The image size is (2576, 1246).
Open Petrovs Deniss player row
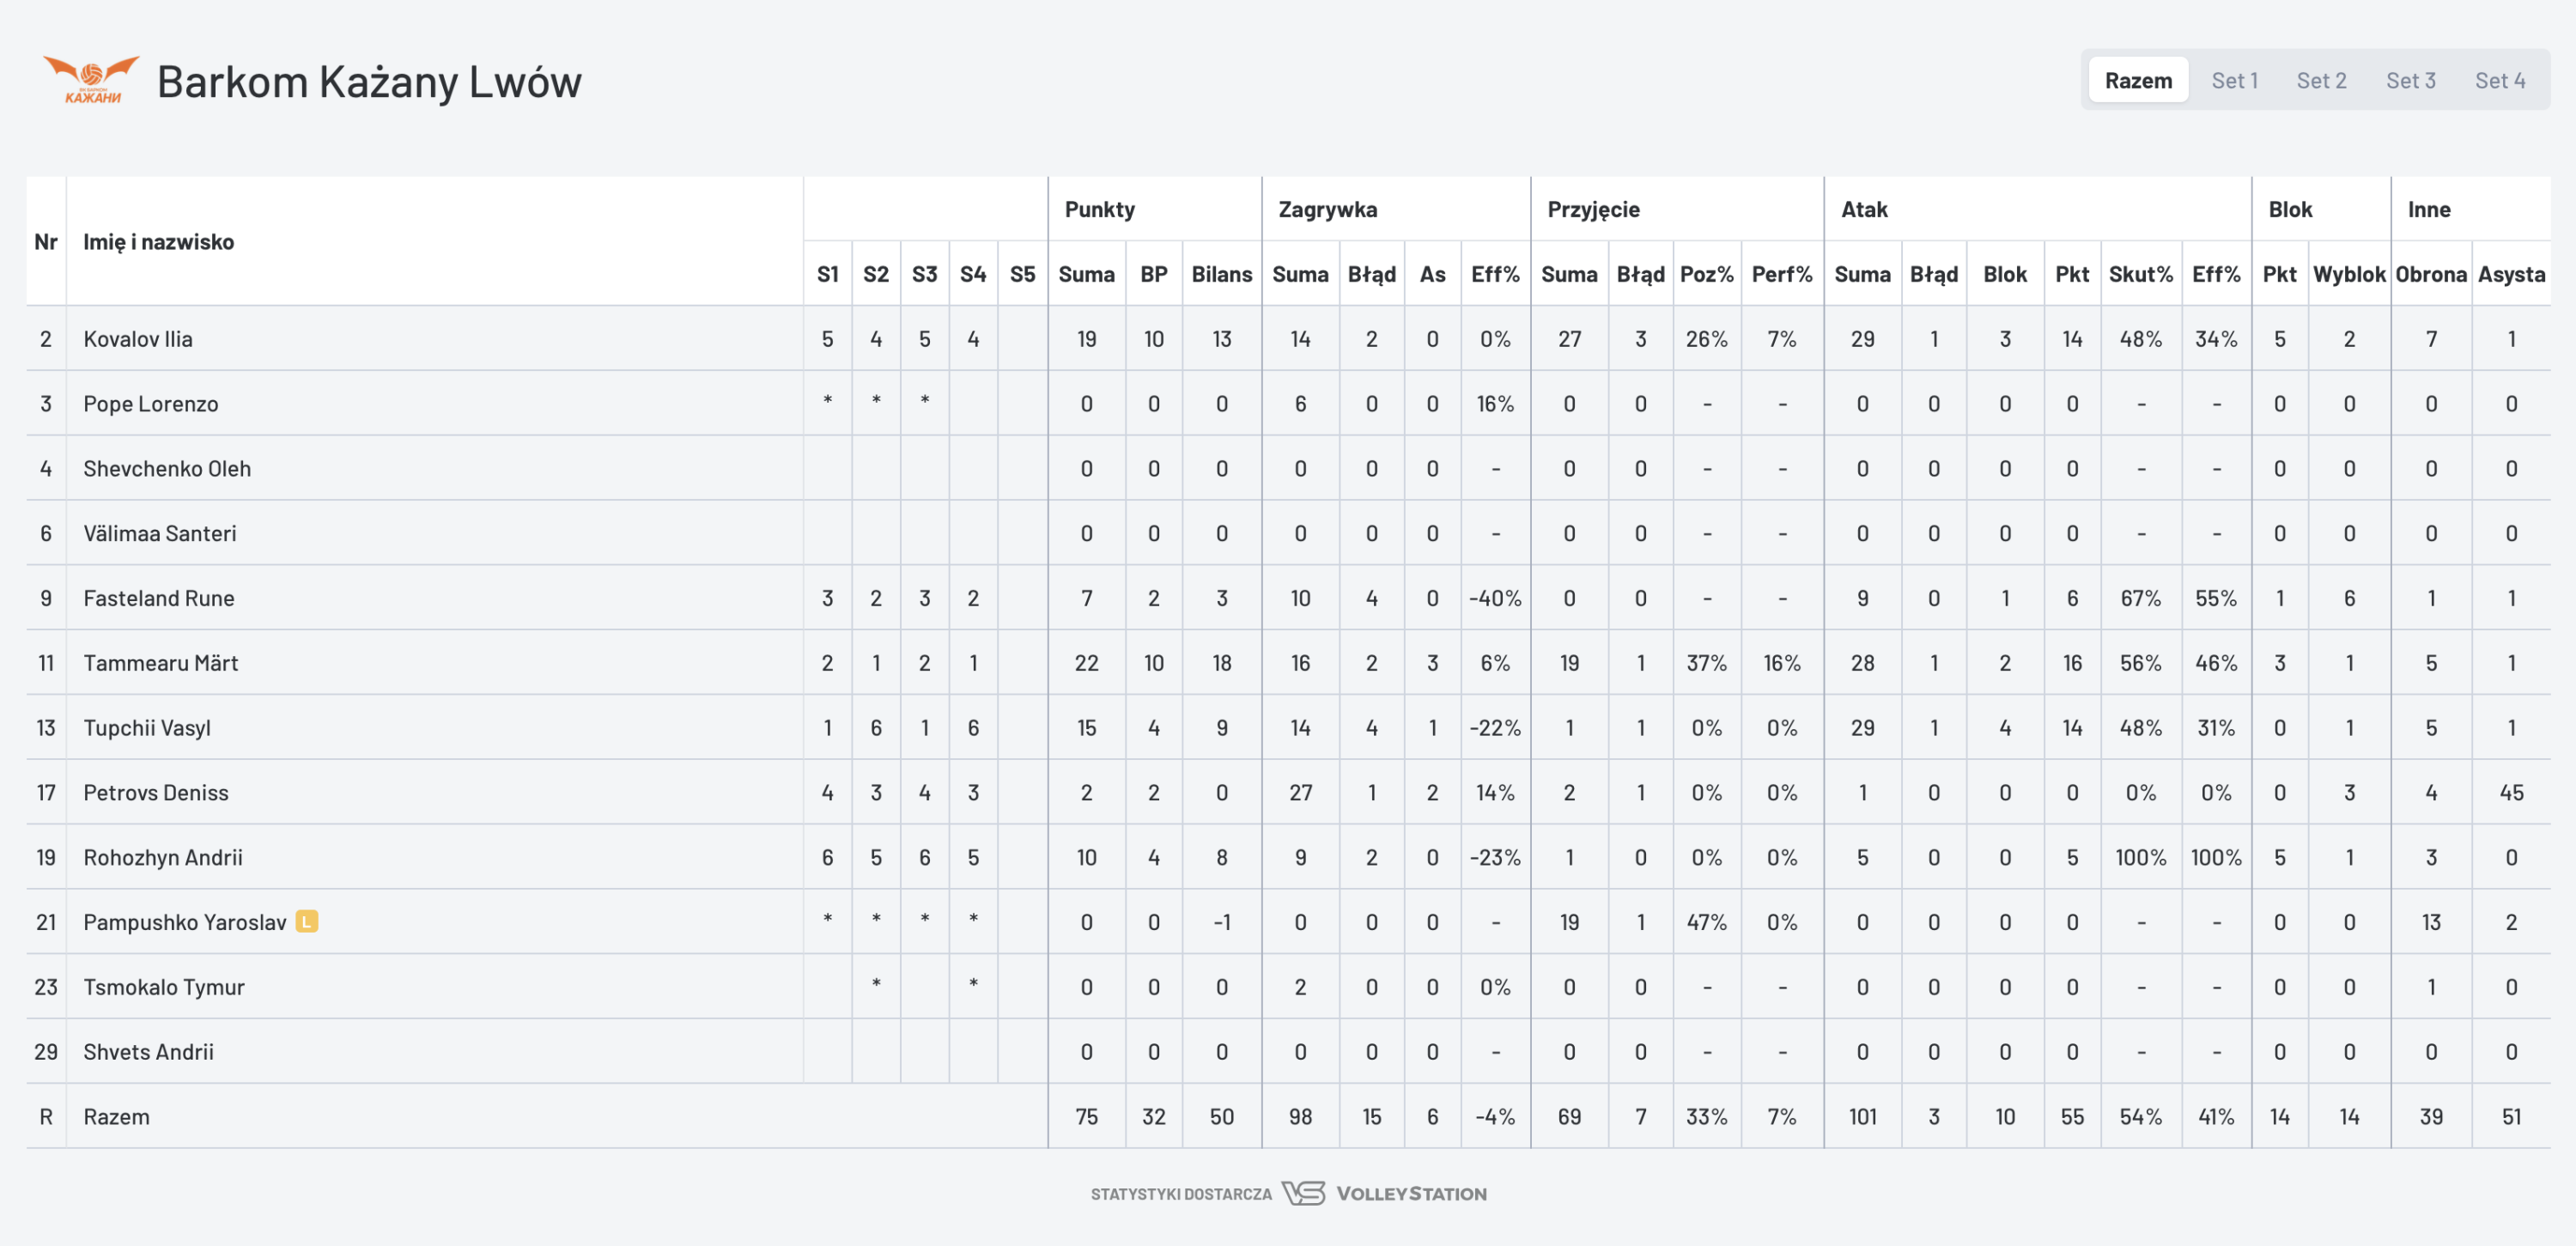click(x=155, y=792)
